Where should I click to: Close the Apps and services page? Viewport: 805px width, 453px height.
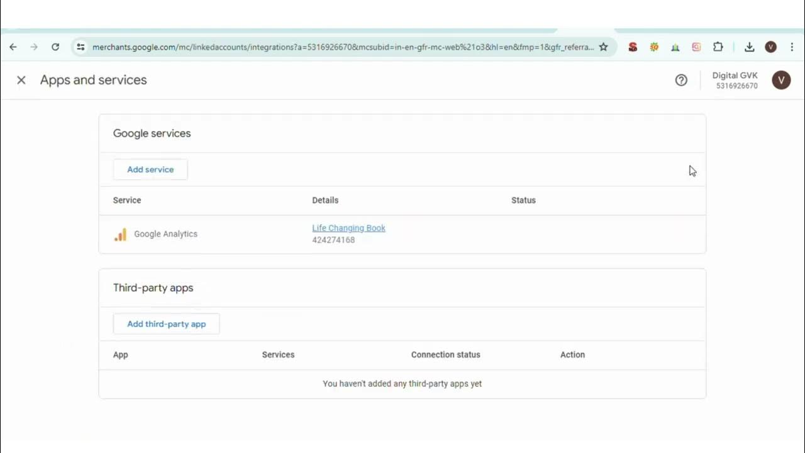(21, 80)
